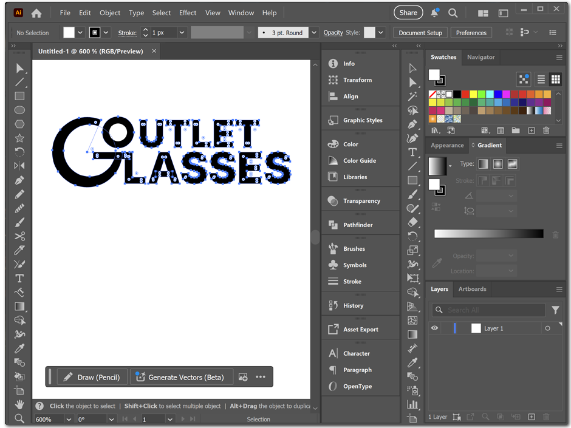Click the Search All layers field

pyautogui.click(x=488, y=310)
